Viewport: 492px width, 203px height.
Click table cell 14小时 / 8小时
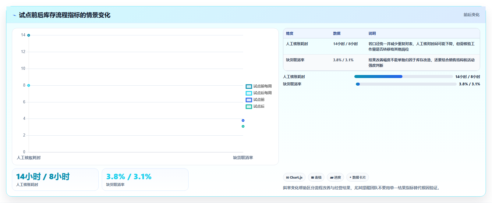[x=345, y=44]
